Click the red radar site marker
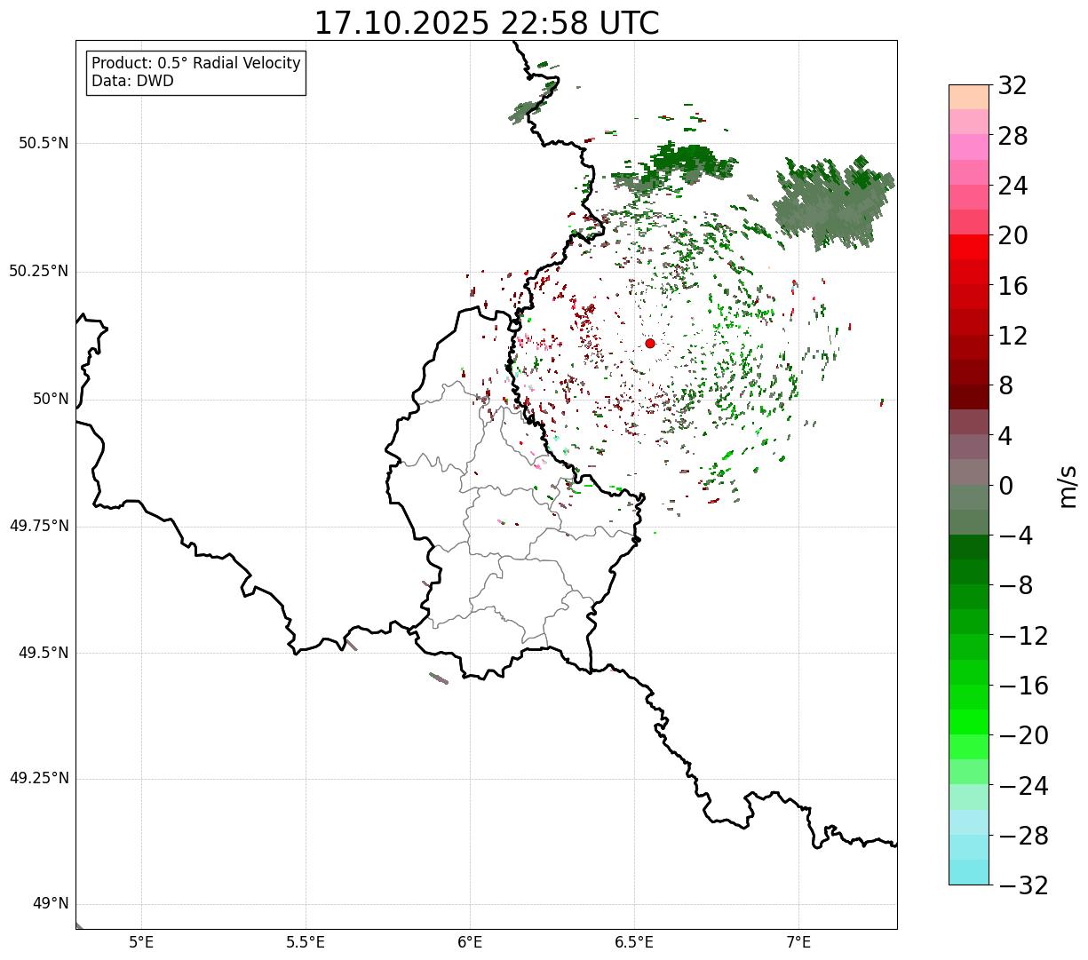This screenshot has width=1088, height=960. [x=650, y=343]
